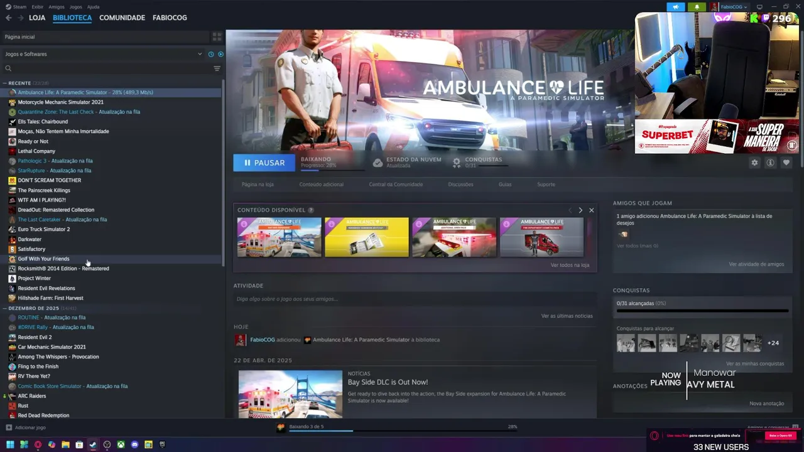Open the Jogos menu
Viewport: 804px width, 452px height.
click(75, 7)
